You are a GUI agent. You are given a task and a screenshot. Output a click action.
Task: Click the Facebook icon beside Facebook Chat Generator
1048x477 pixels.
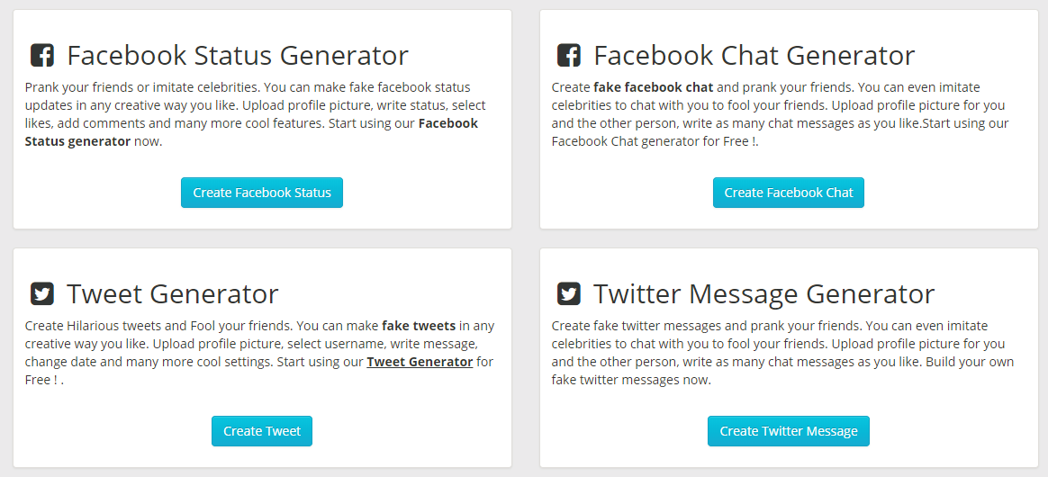(x=569, y=56)
